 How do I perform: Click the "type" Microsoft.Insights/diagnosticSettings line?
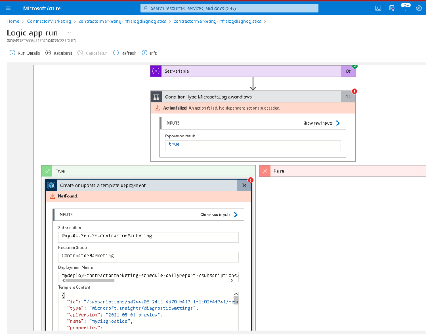pyautogui.click(x=132, y=308)
